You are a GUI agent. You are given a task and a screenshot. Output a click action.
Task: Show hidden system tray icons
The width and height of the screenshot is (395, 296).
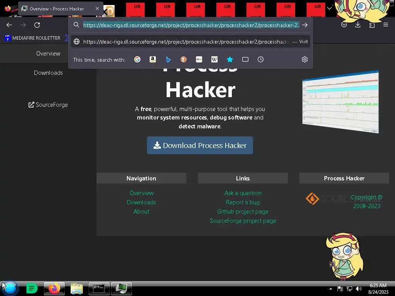pos(331,289)
